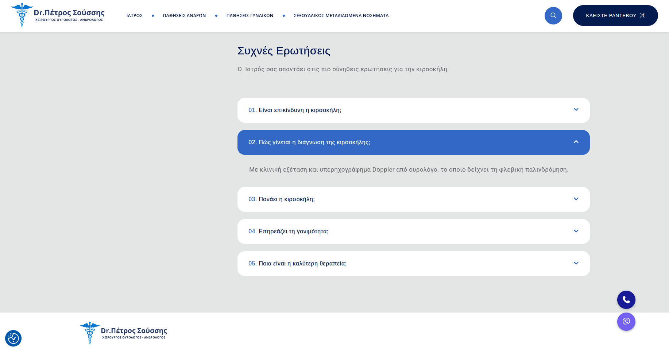669x352 pixels.
Task: Click the phone call floating icon
Action: point(626,300)
